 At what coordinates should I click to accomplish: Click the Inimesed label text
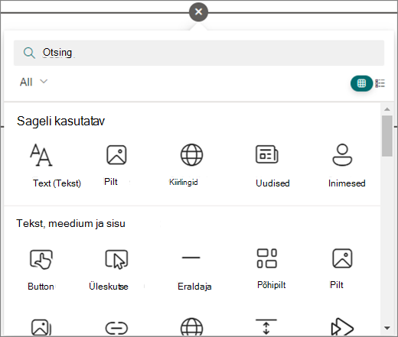tap(347, 183)
